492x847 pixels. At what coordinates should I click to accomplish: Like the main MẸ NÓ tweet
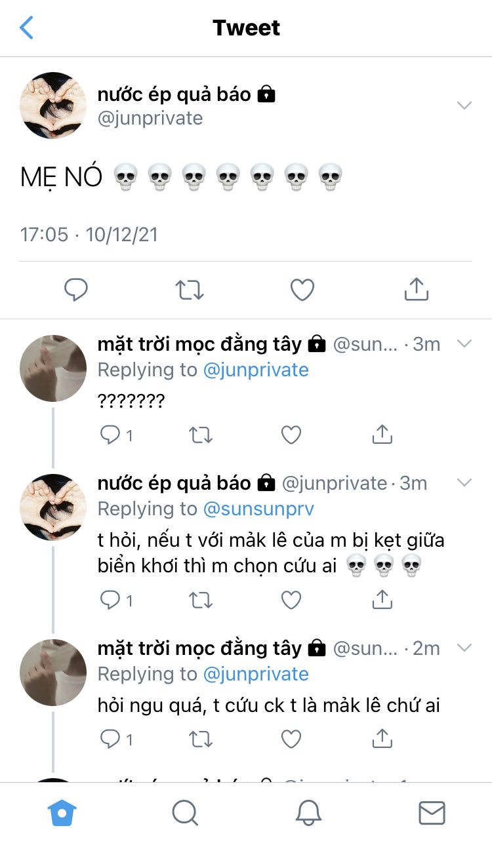(302, 289)
